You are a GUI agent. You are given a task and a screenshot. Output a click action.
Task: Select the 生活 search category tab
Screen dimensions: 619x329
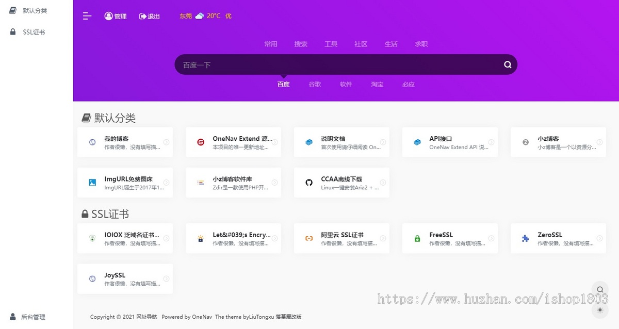(391, 44)
